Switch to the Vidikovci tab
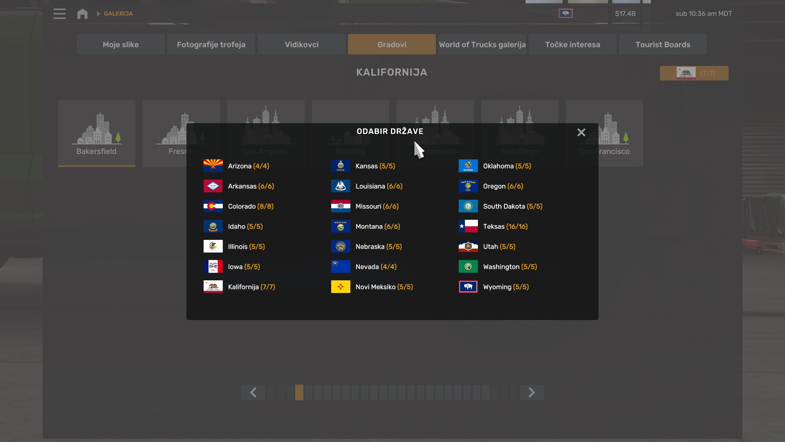This screenshot has width=785, height=442. pos(301,44)
